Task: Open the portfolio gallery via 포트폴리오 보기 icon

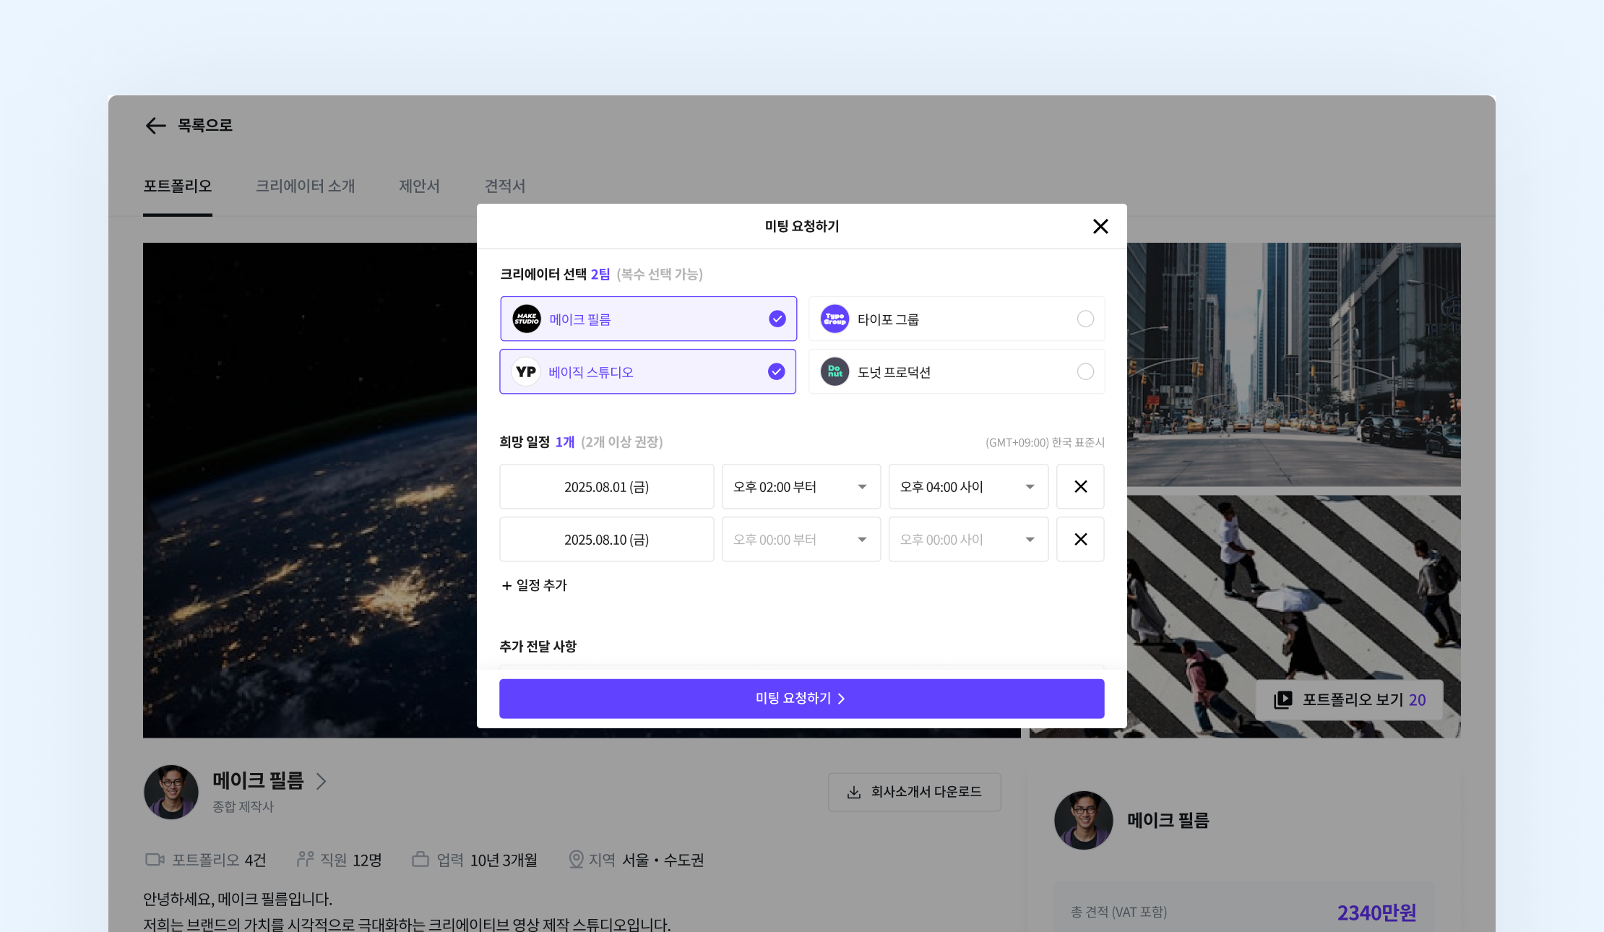Action: click(1283, 699)
